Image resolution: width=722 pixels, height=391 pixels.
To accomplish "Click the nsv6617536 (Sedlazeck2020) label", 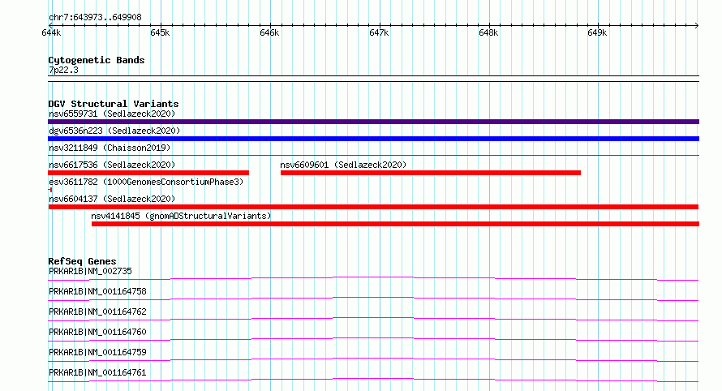I will (x=112, y=165).
